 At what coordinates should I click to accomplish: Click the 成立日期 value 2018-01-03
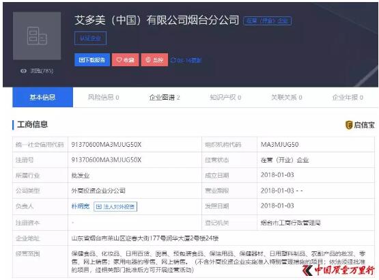[277, 175]
